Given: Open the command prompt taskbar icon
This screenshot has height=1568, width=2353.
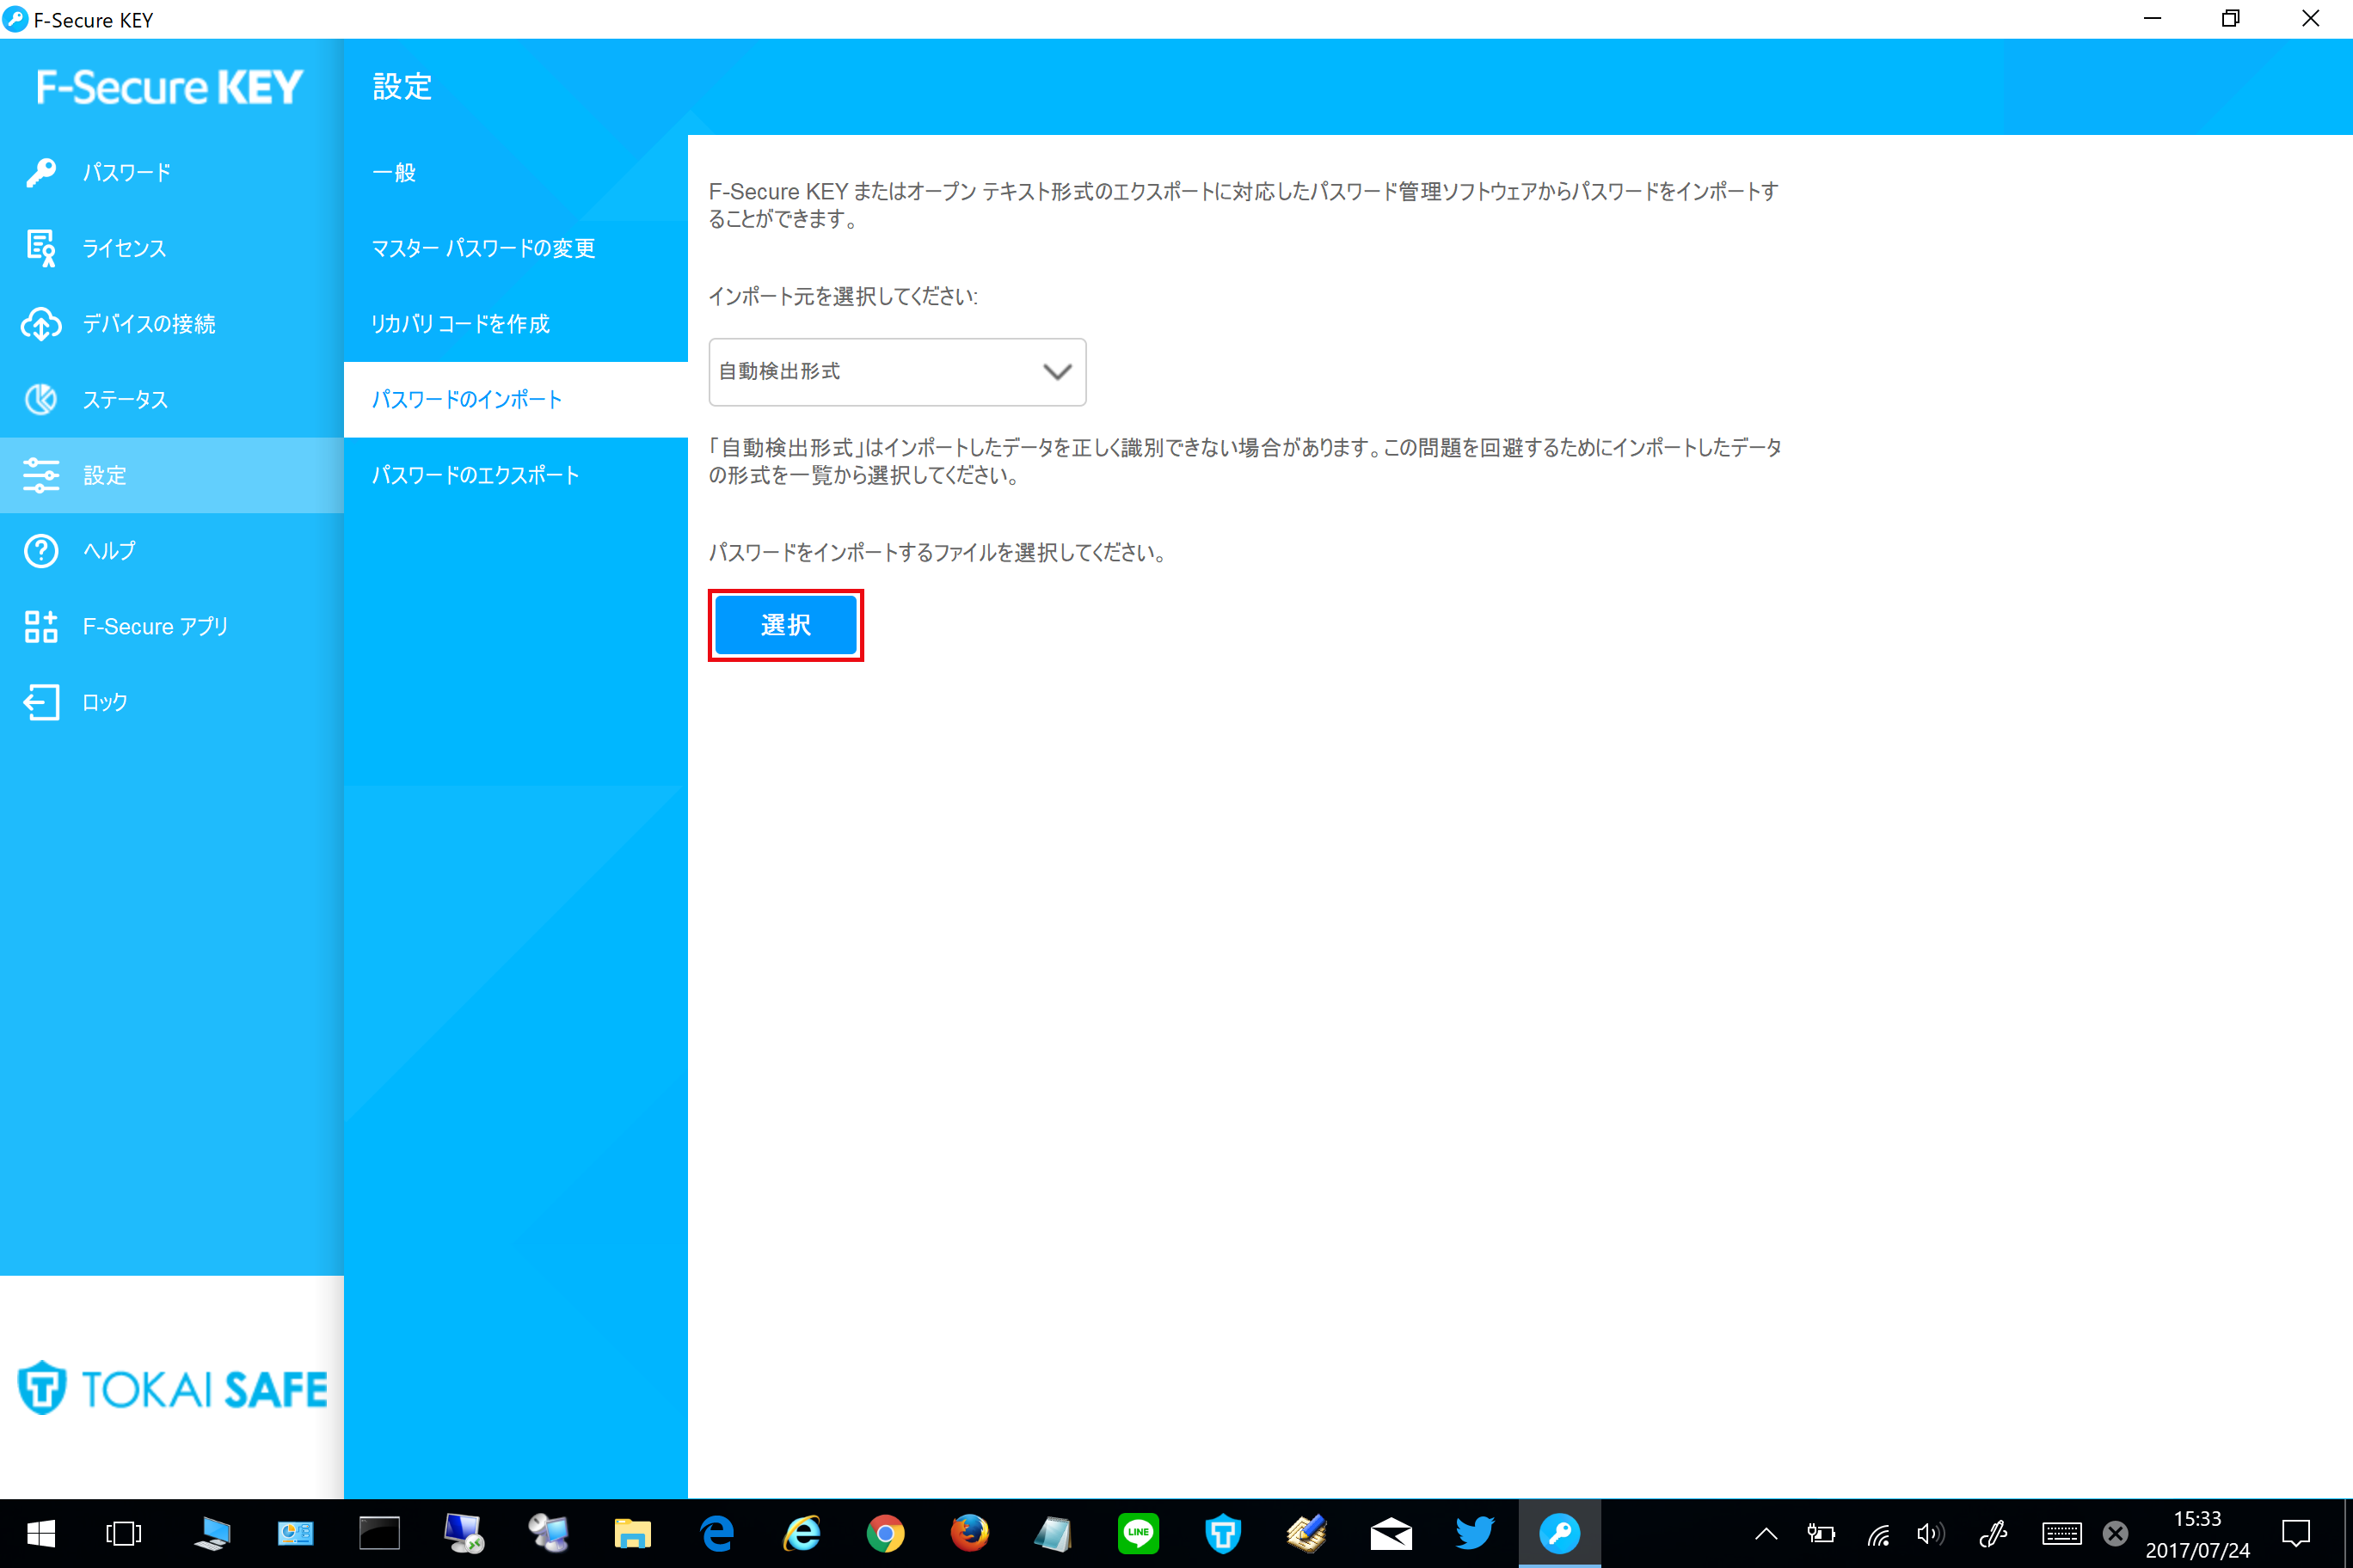Looking at the screenshot, I should click(x=379, y=1534).
